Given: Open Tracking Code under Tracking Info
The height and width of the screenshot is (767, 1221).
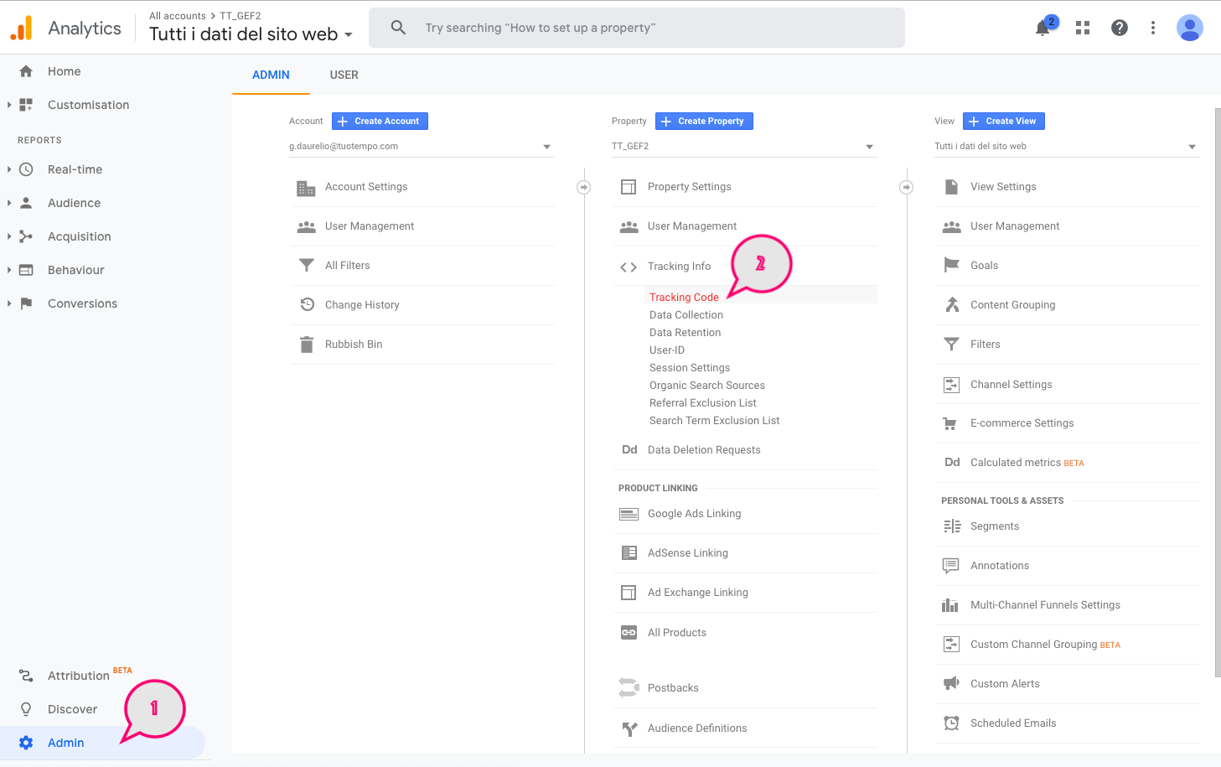Looking at the screenshot, I should (x=684, y=298).
